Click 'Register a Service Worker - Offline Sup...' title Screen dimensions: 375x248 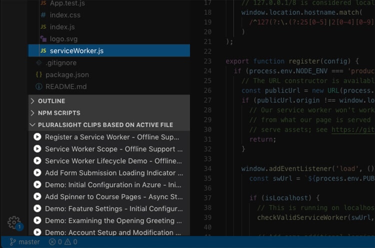(x=112, y=137)
